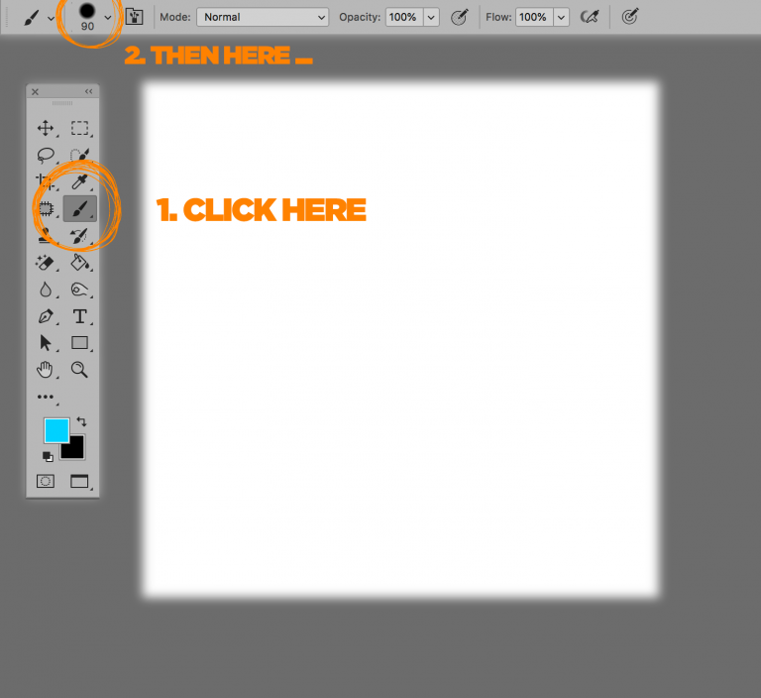
Task: Toggle pressure for brush size
Action: 630,17
